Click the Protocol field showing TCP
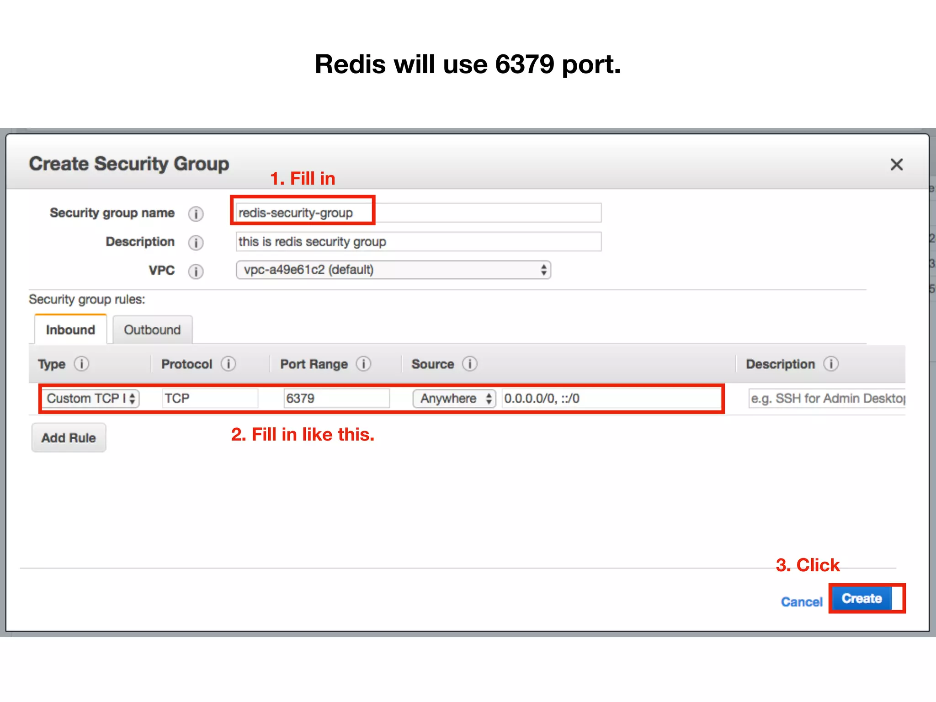936x702 pixels. coord(210,398)
